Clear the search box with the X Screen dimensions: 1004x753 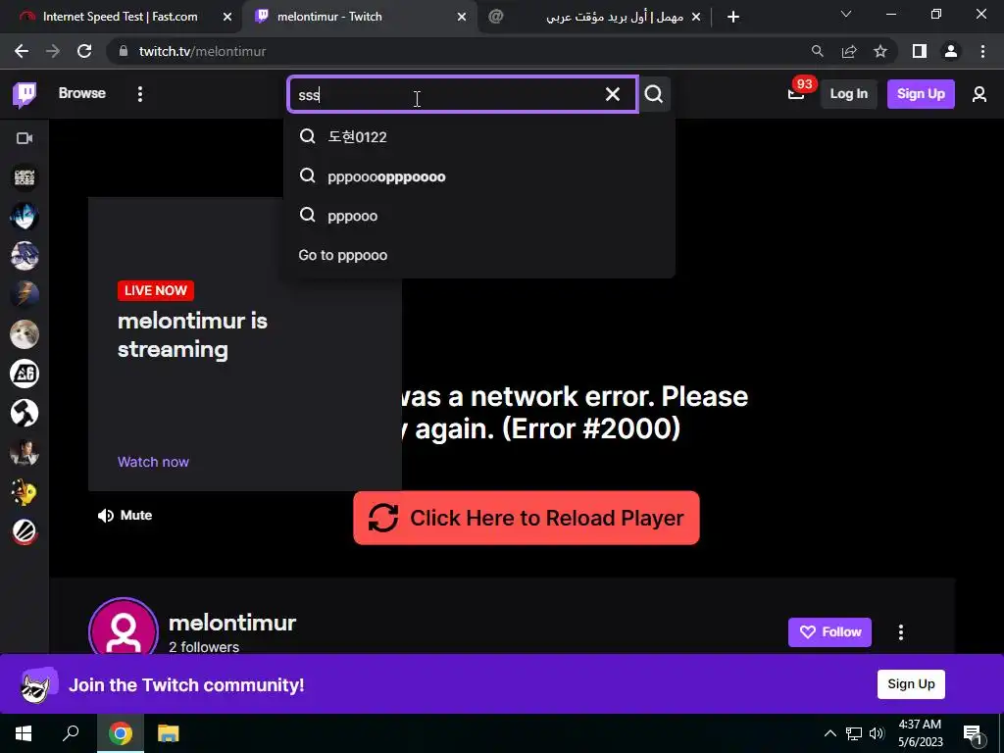tap(613, 94)
